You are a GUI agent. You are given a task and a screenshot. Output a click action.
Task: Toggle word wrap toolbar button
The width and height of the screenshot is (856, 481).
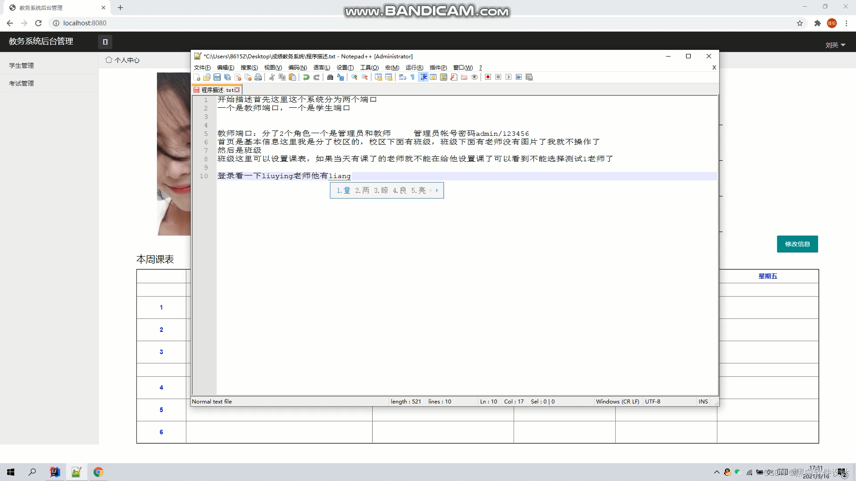pos(402,77)
